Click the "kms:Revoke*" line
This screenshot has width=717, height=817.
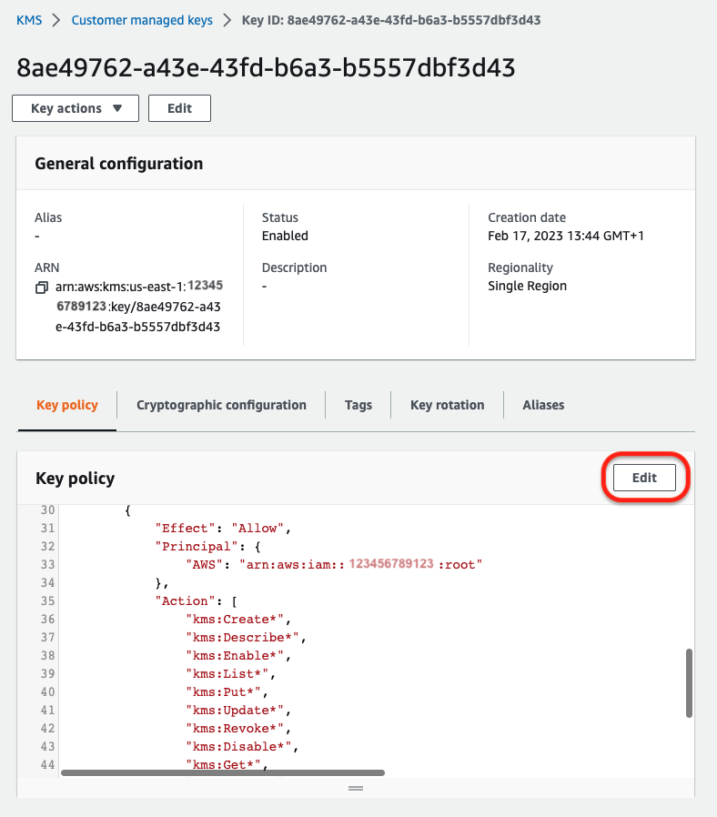point(238,729)
